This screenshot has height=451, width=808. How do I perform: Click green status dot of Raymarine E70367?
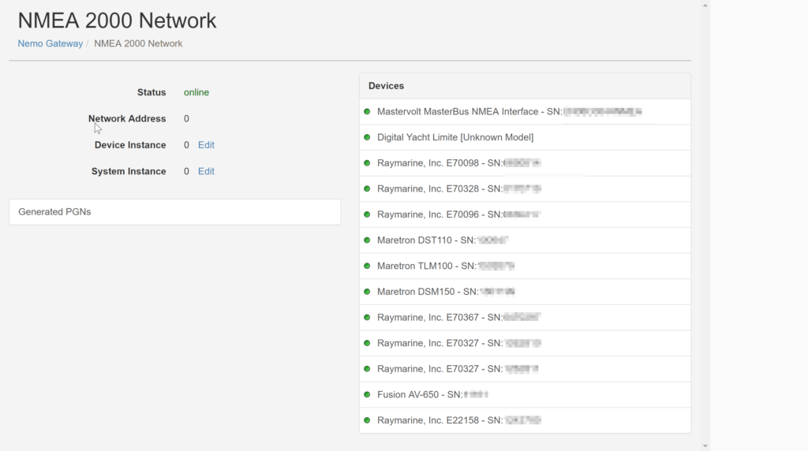point(367,318)
